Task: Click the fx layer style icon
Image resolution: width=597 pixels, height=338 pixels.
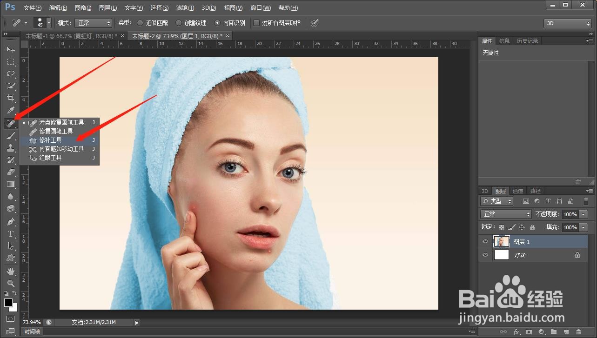Action: pos(516,332)
